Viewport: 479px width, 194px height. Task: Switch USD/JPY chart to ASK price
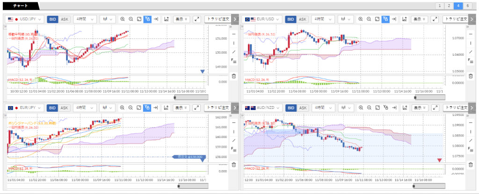pyautogui.click(x=65, y=19)
